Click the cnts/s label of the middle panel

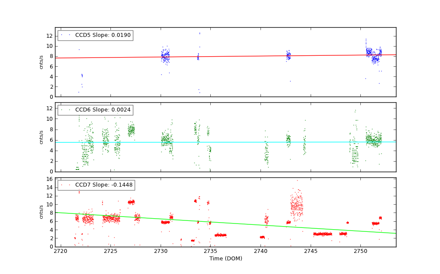[x=41, y=137]
